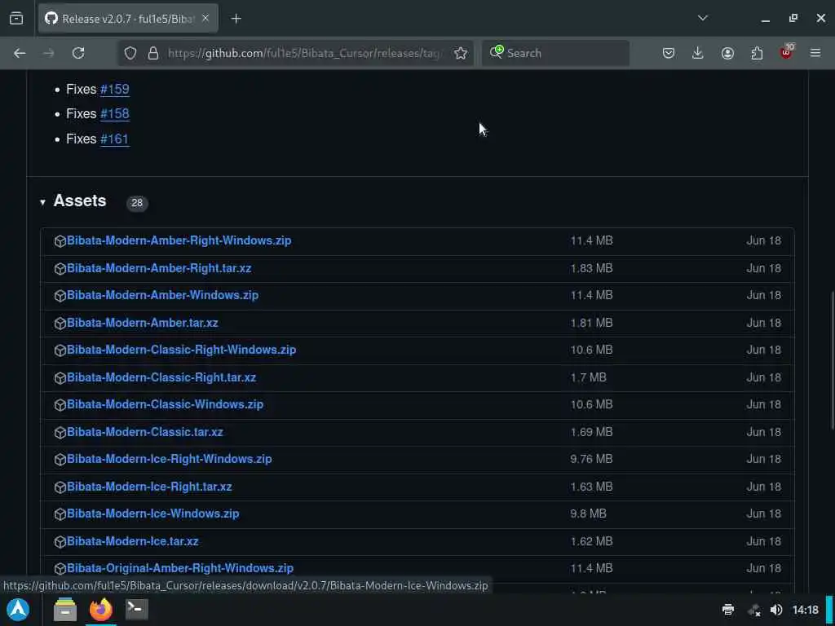Click package icon beside Bibata-Modern-Ice-Right-Windows.zip
Viewport: 835px width, 626px height.
tap(60, 460)
